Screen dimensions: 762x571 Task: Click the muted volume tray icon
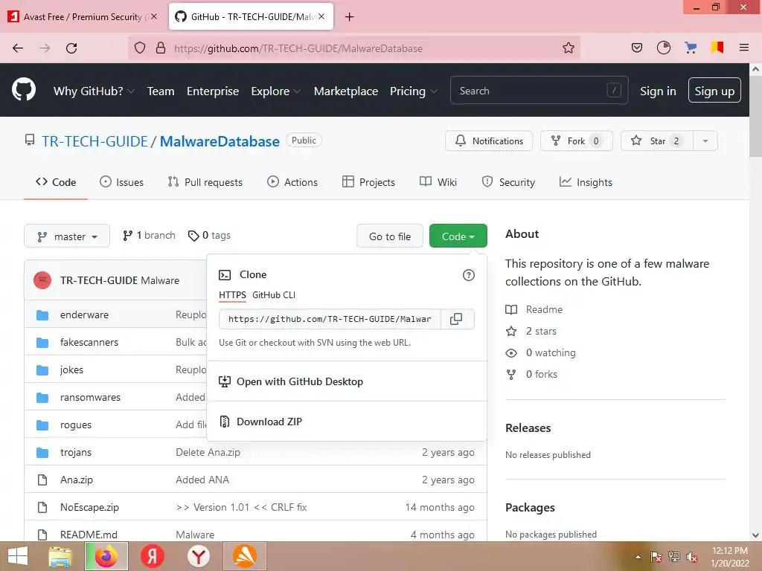[x=692, y=557]
